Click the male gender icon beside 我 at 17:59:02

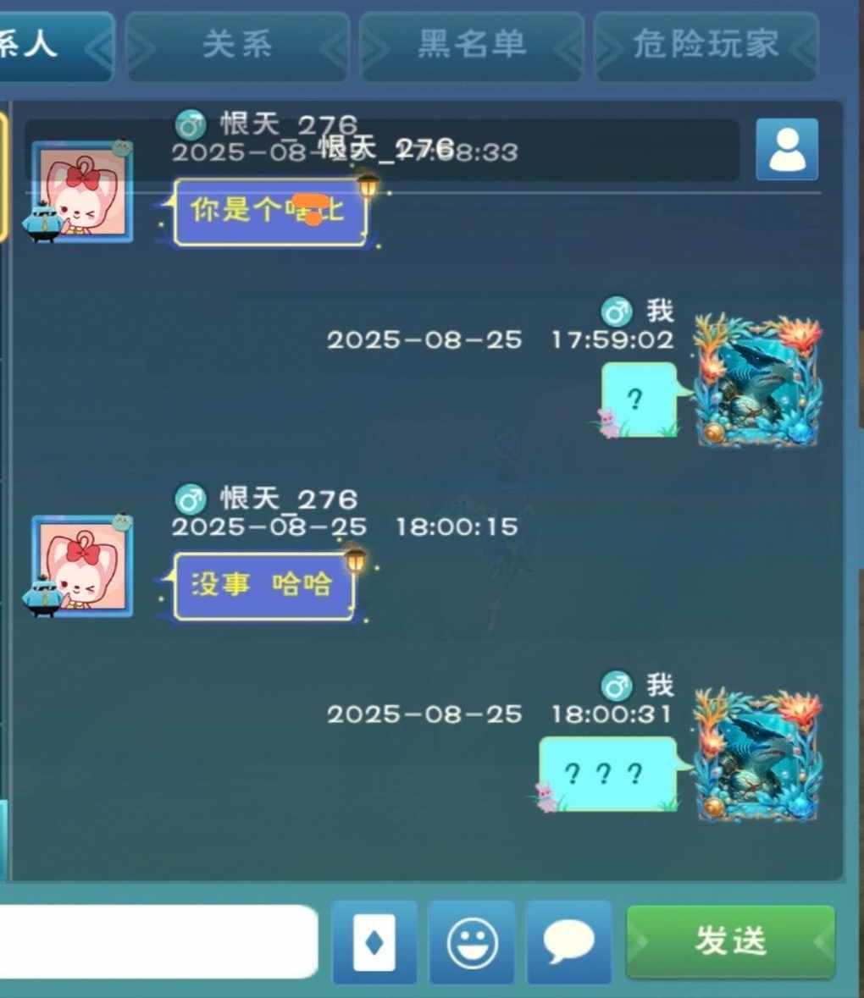(617, 312)
